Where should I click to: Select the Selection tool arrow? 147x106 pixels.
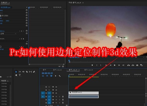tap(16, 72)
